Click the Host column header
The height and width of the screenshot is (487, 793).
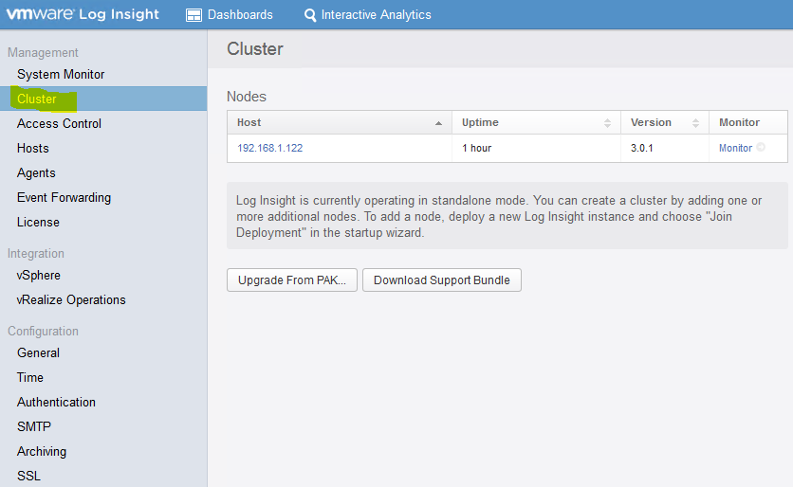click(340, 123)
